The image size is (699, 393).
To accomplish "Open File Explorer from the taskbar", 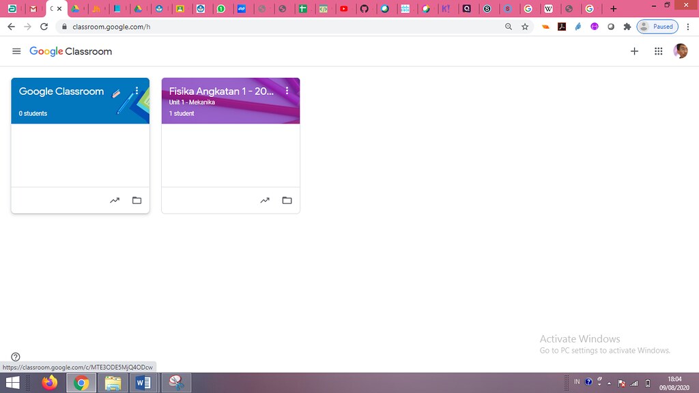I will 113,383.
